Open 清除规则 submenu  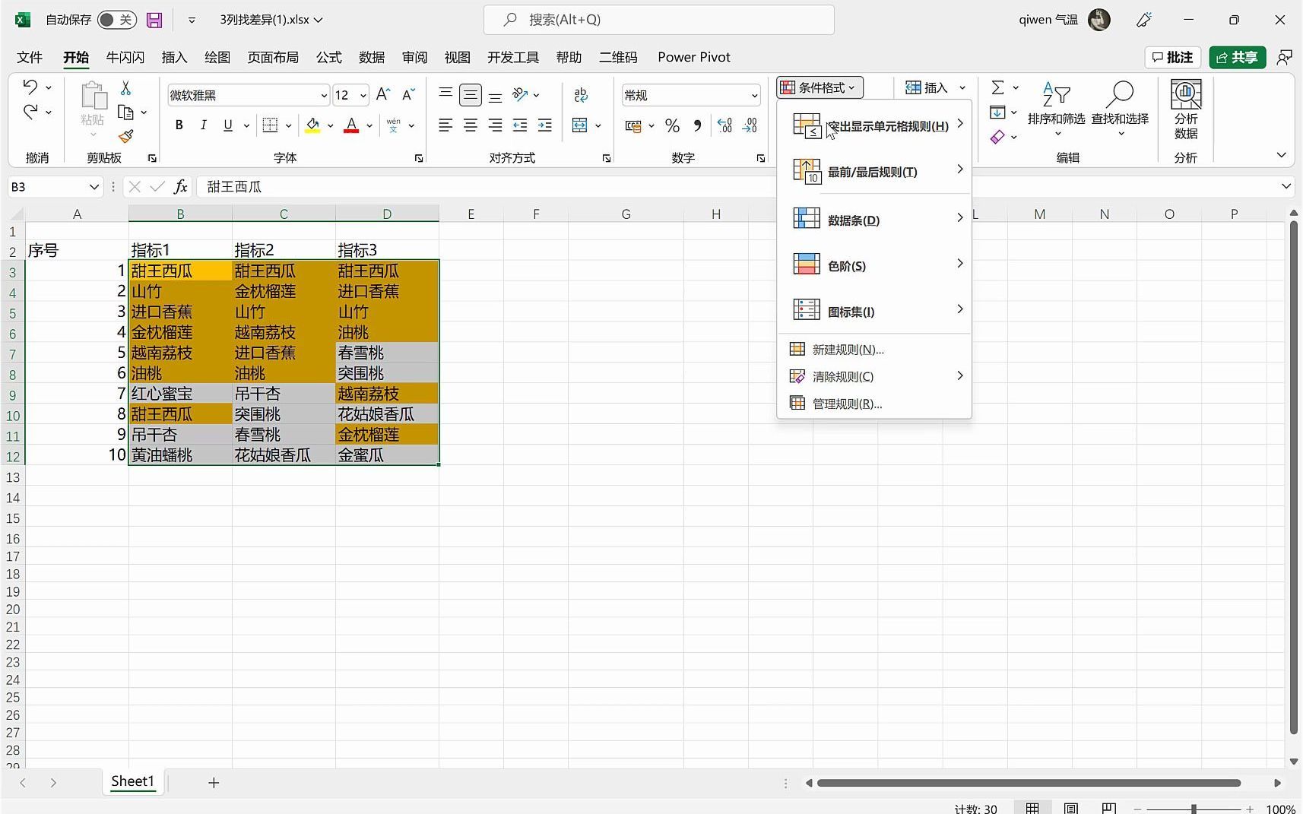click(x=874, y=376)
